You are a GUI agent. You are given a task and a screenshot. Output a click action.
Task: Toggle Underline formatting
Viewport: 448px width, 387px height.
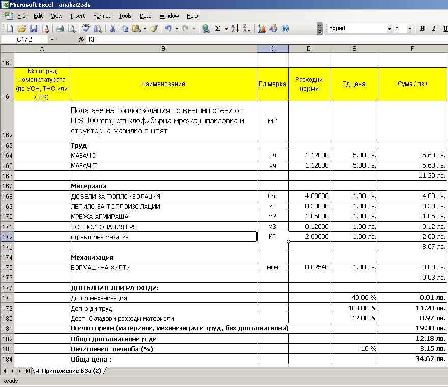click(x=445, y=29)
